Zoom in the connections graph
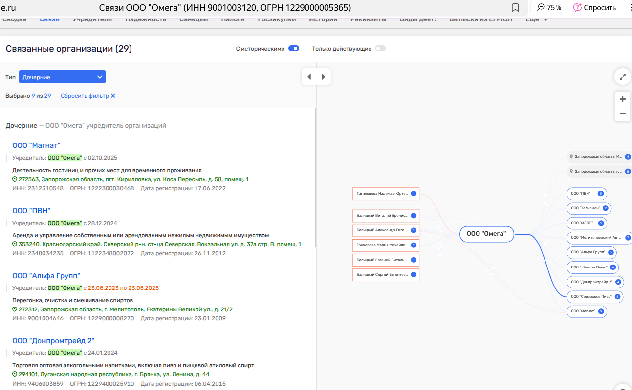The height and width of the screenshot is (390, 632). point(622,99)
